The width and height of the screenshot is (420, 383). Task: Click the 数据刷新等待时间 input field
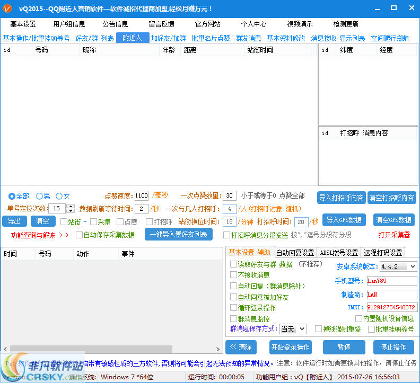tap(142, 209)
